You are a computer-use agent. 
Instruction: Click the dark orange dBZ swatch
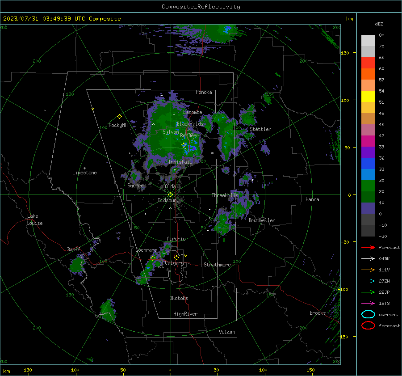pos(368,74)
